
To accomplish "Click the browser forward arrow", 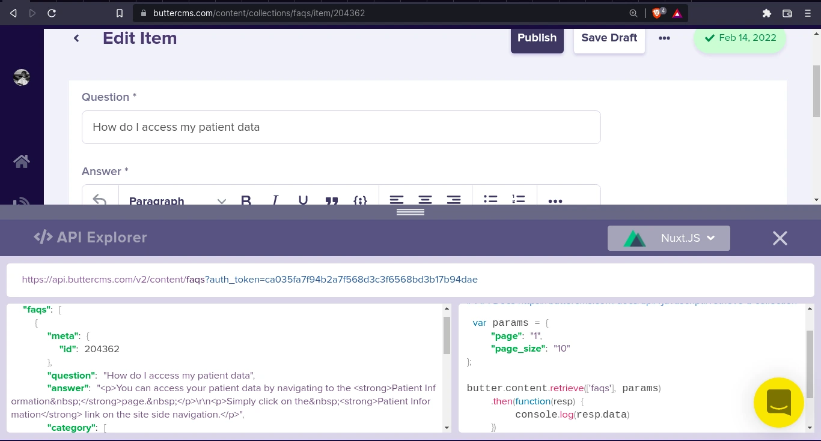I will pyautogui.click(x=32, y=13).
